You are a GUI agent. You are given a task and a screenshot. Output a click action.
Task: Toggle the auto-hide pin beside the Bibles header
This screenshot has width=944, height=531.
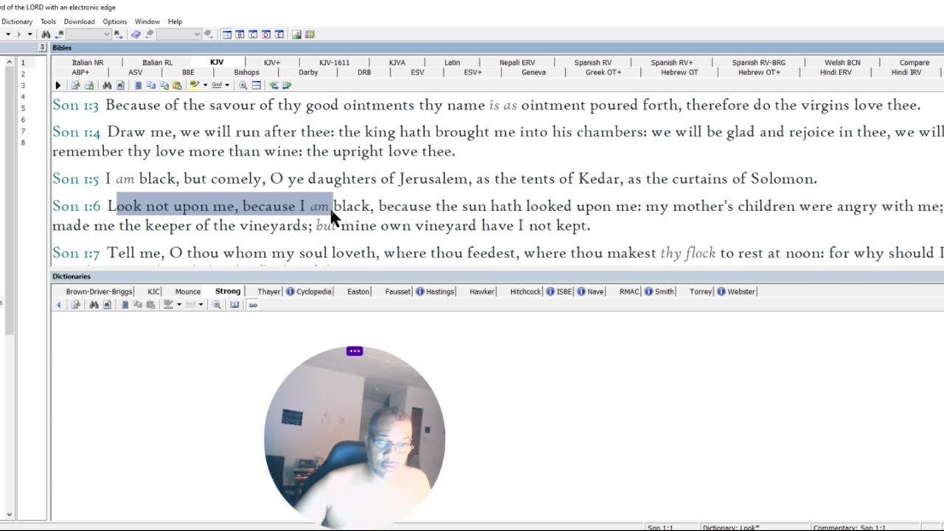pyautogui.click(x=42, y=48)
